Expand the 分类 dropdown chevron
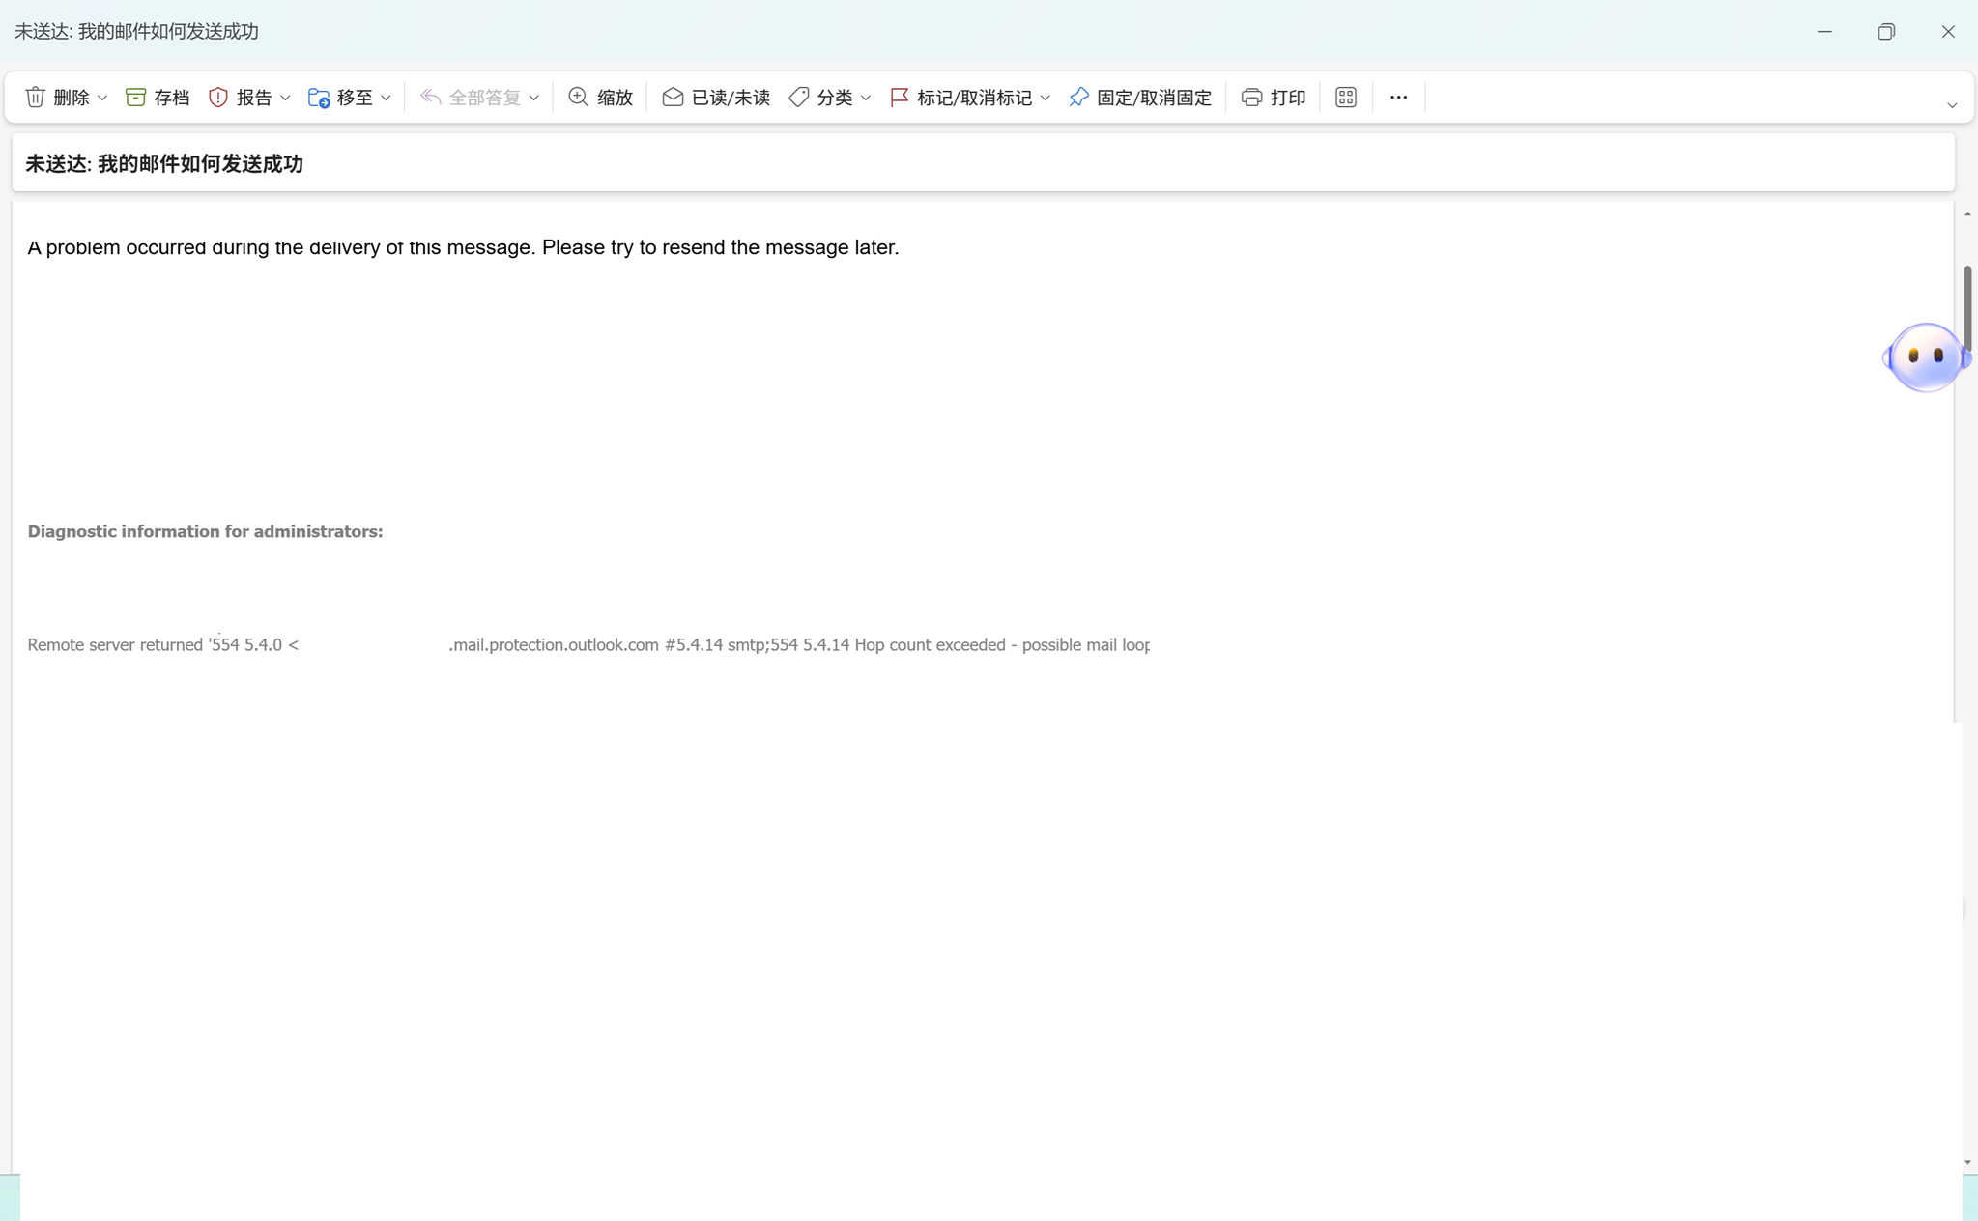Image resolution: width=1978 pixels, height=1221 pixels. click(x=865, y=99)
